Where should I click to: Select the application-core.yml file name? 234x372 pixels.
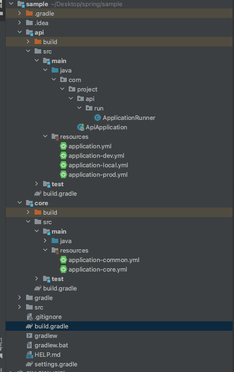pyautogui.click(x=98, y=270)
